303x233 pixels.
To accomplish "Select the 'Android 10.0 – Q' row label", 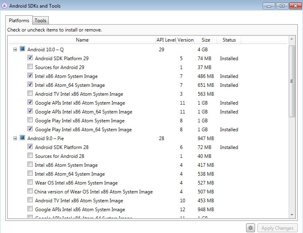I will (46, 50).
